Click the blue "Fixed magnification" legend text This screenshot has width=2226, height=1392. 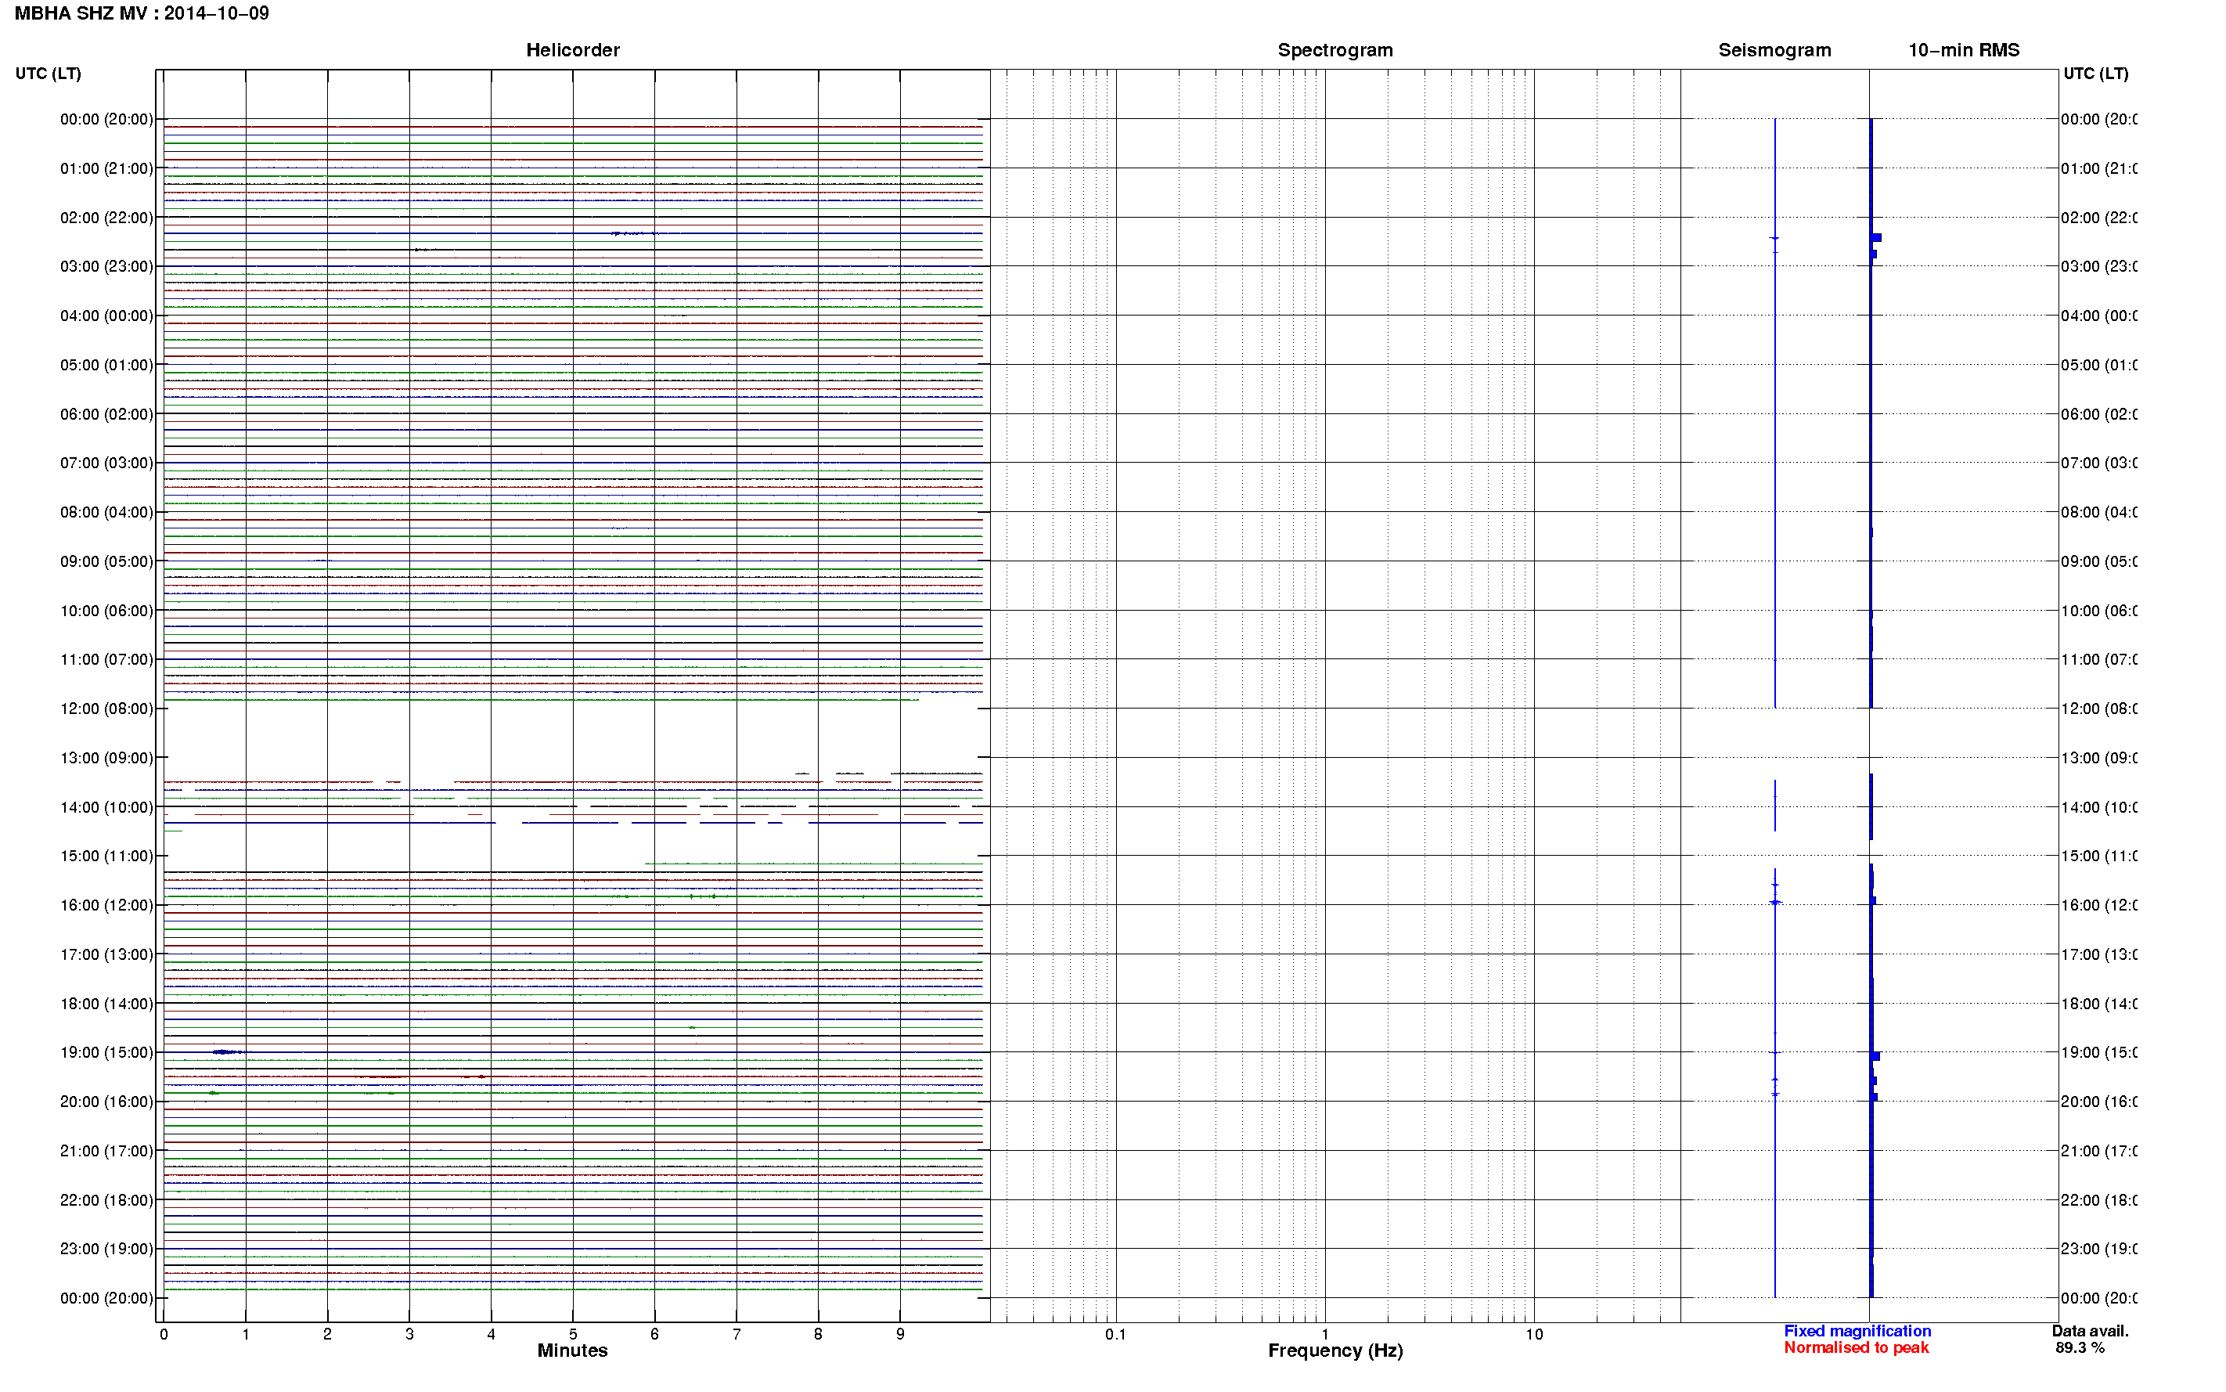point(1857,1331)
